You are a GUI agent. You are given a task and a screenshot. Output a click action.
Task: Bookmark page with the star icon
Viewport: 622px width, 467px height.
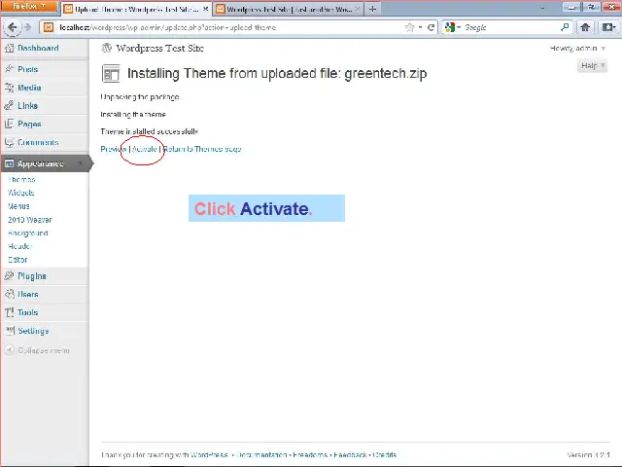(x=409, y=27)
